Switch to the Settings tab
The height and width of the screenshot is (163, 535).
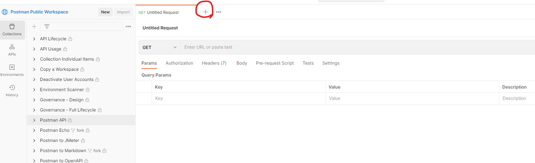(331, 63)
